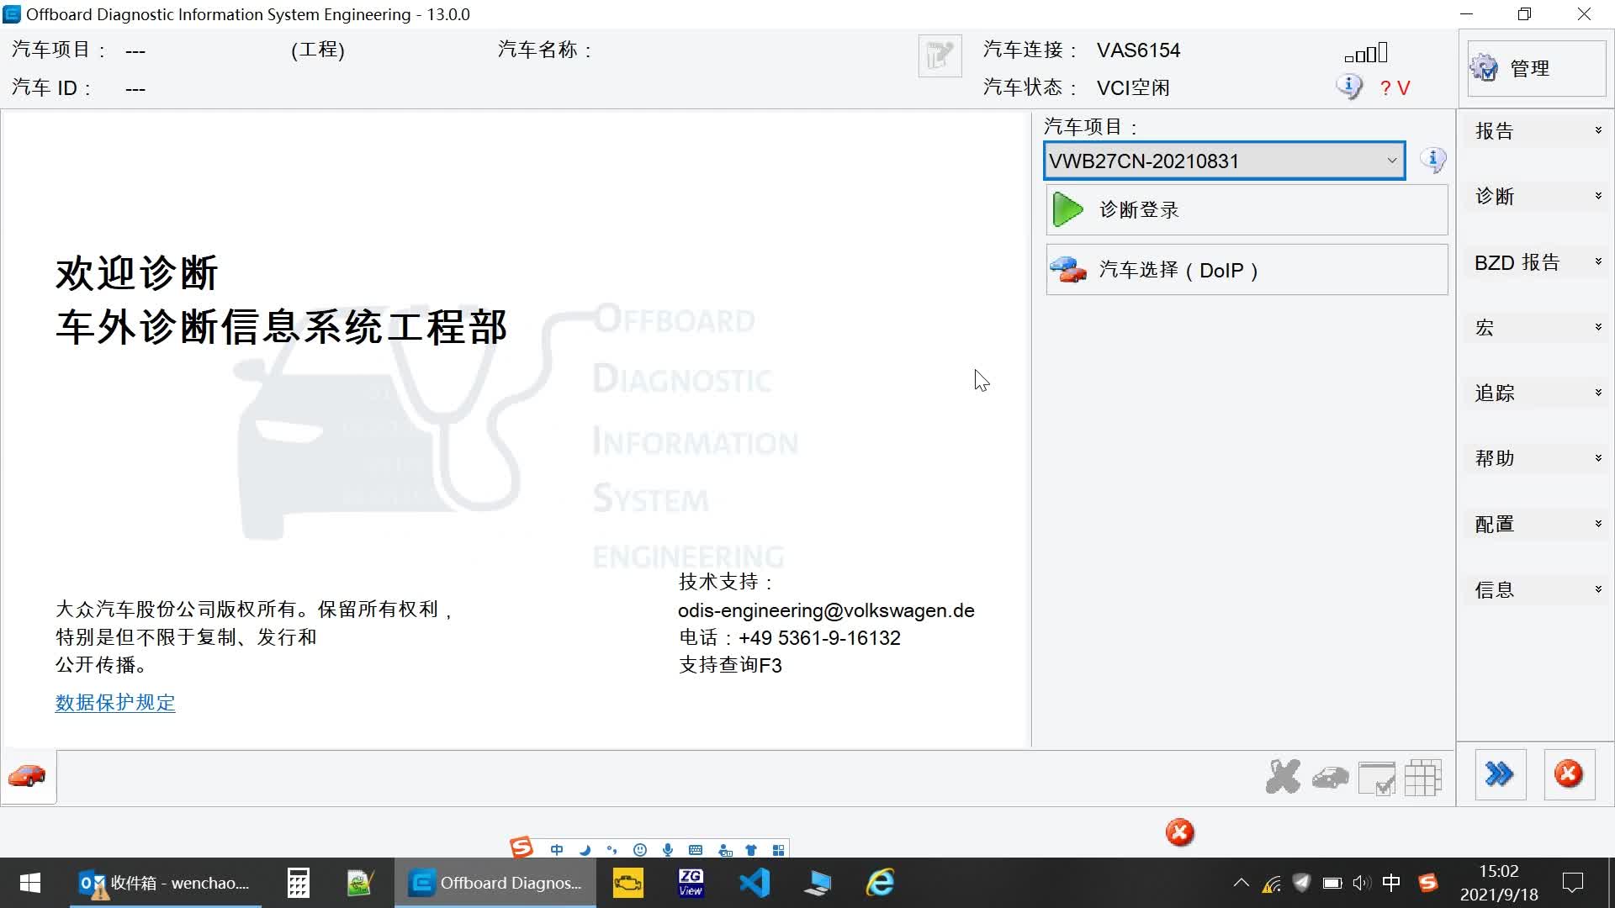
Task: Expand the 配置 configuration sidebar section
Action: (1538, 525)
